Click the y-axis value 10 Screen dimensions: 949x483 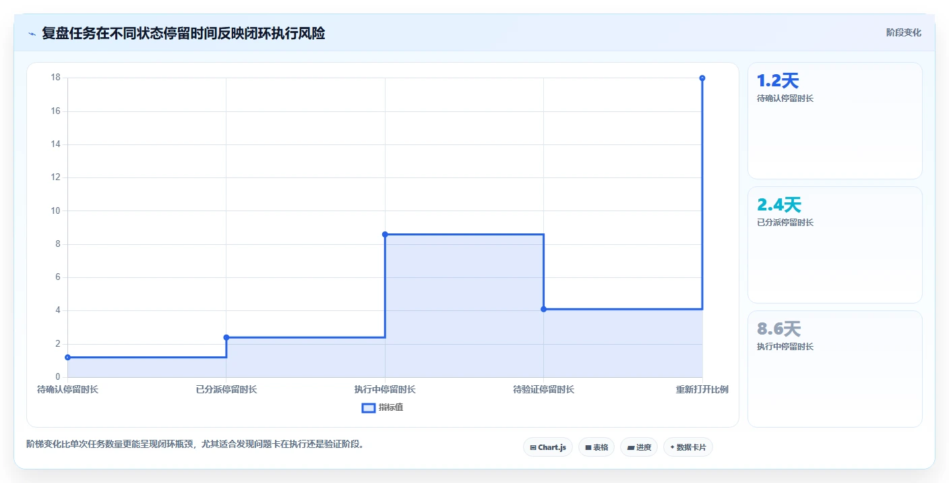pos(55,210)
